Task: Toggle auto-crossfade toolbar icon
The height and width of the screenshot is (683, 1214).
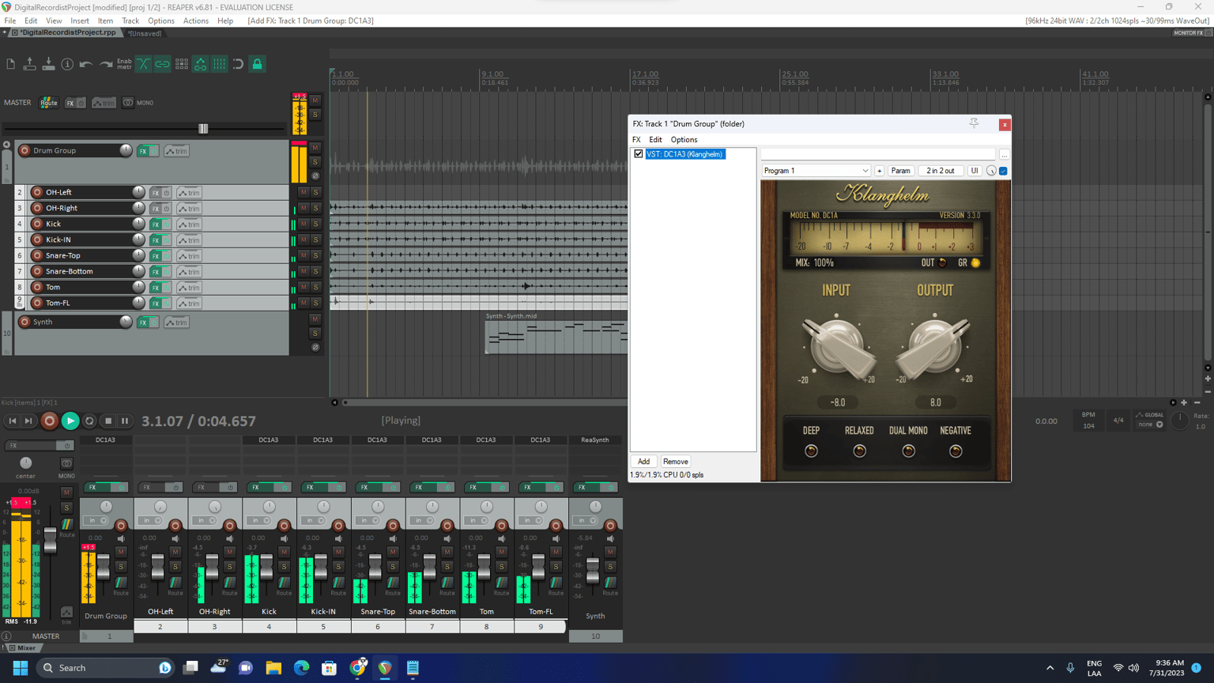Action: tap(143, 64)
